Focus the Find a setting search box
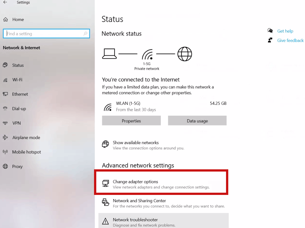This screenshot has height=228, width=305. 46,34
